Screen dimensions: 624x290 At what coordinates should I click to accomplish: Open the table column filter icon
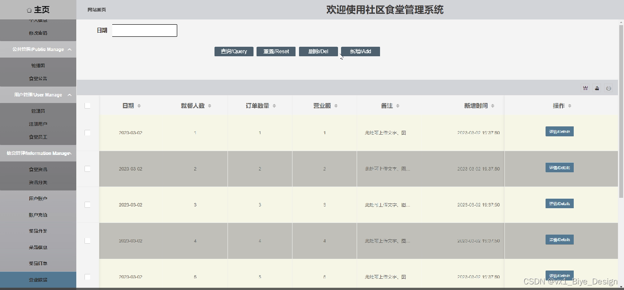(585, 88)
